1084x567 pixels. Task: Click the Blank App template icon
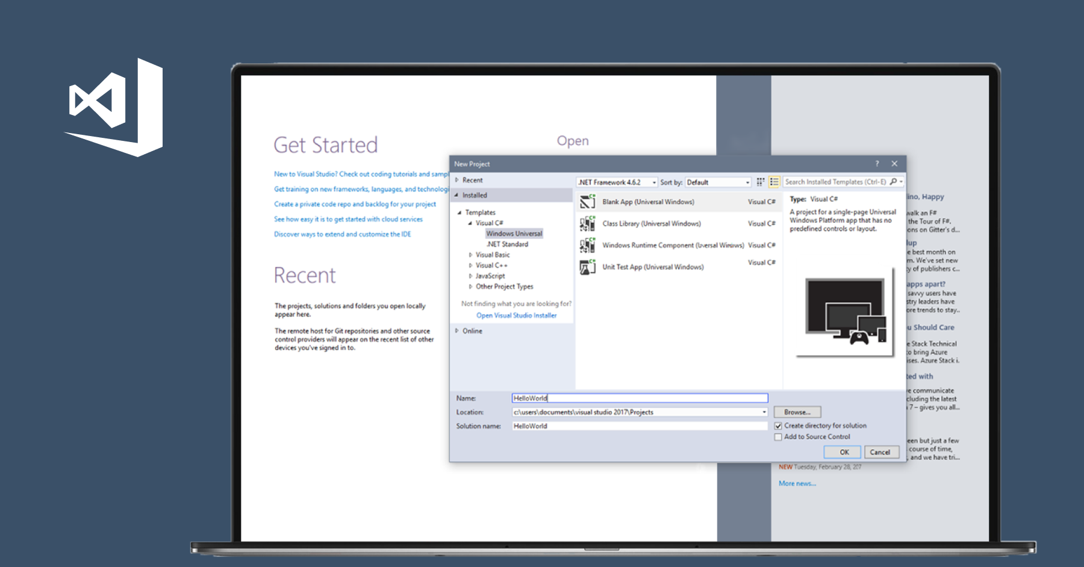tap(587, 202)
